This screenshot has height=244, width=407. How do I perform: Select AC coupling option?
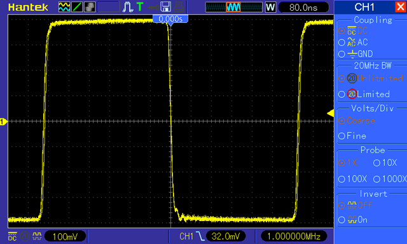coord(354,43)
